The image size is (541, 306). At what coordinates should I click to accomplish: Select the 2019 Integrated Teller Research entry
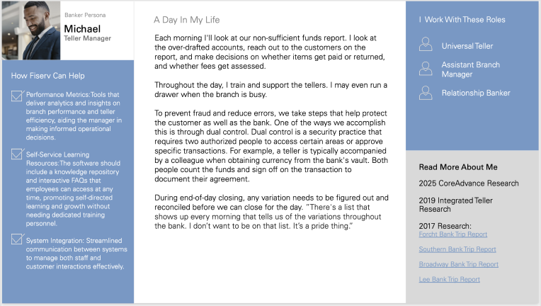pyautogui.click(x=456, y=205)
